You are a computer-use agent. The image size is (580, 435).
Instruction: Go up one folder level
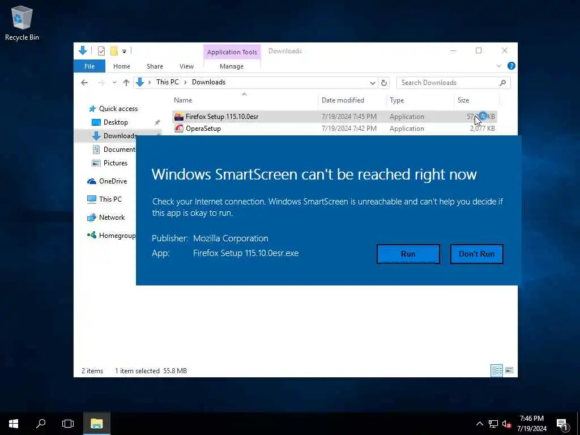point(126,83)
